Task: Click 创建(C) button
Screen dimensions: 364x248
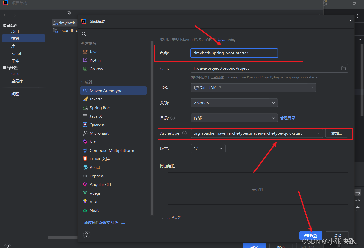Action: (311, 236)
